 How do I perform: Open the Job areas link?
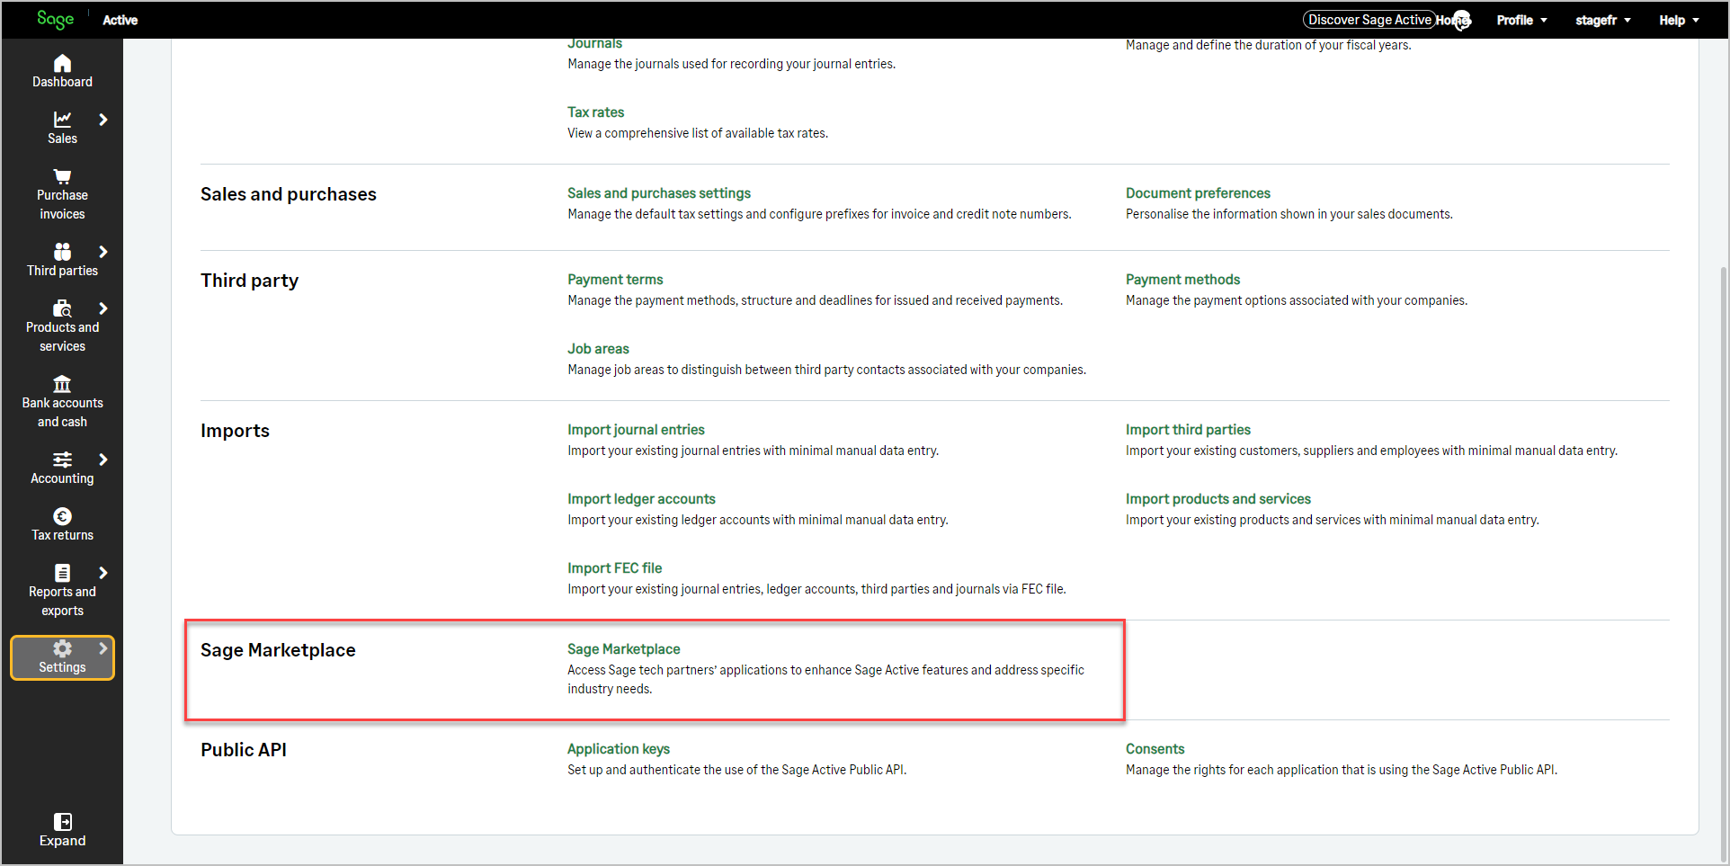click(x=598, y=349)
